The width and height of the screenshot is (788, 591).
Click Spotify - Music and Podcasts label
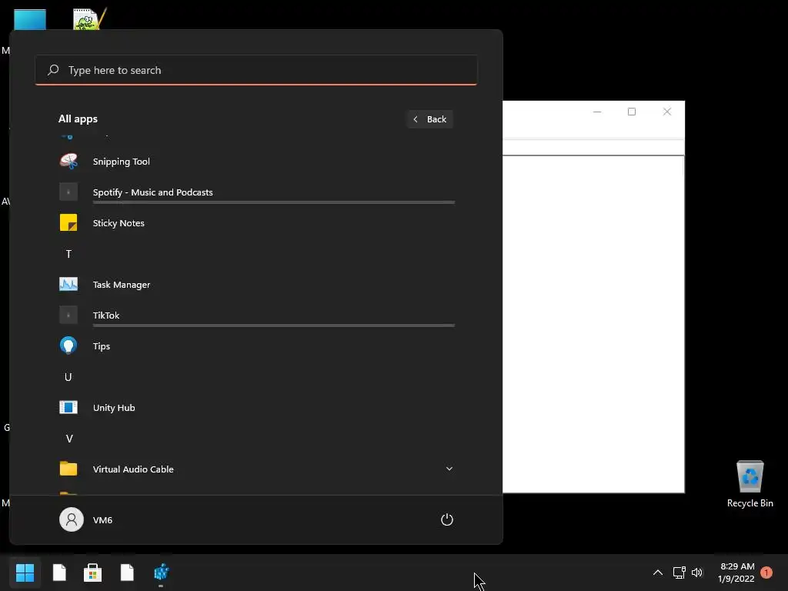[153, 192]
